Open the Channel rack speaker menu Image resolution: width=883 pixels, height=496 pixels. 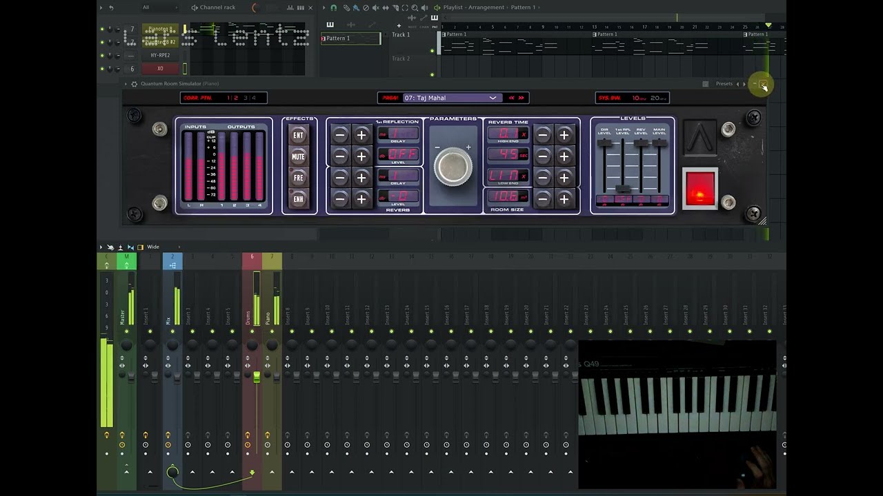(x=195, y=8)
